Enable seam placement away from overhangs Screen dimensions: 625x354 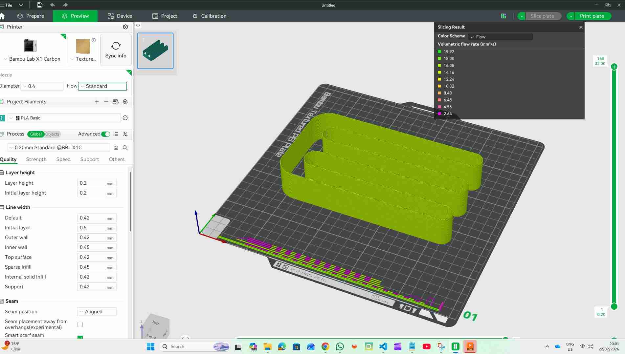click(x=80, y=324)
